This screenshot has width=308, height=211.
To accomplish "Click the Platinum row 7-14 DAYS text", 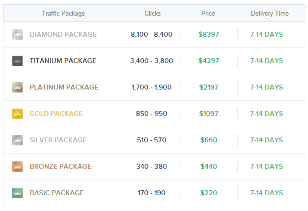I will click(x=266, y=87).
